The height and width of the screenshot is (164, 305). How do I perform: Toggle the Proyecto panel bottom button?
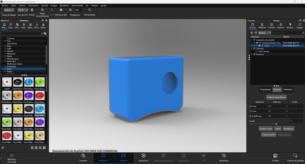124,157
